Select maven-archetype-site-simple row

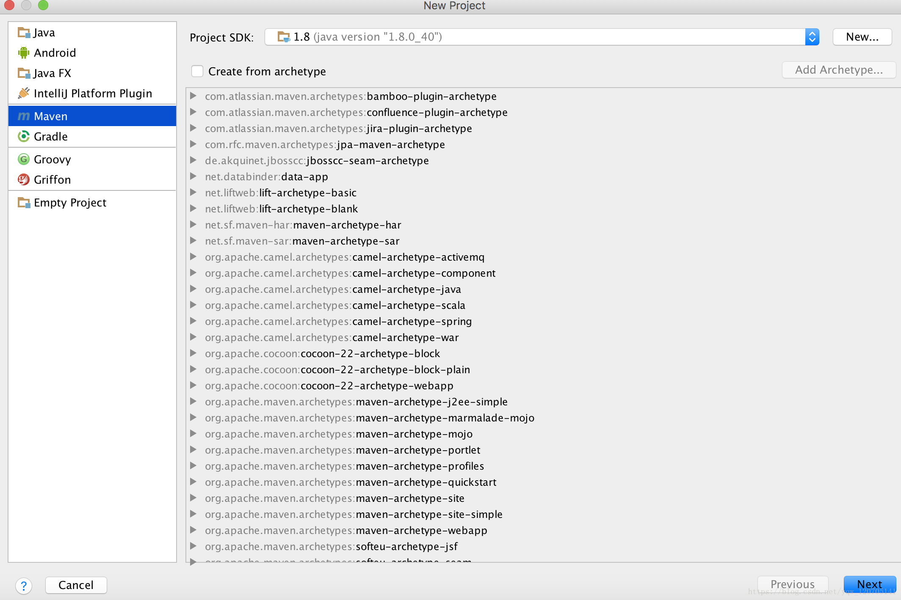coord(543,514)
